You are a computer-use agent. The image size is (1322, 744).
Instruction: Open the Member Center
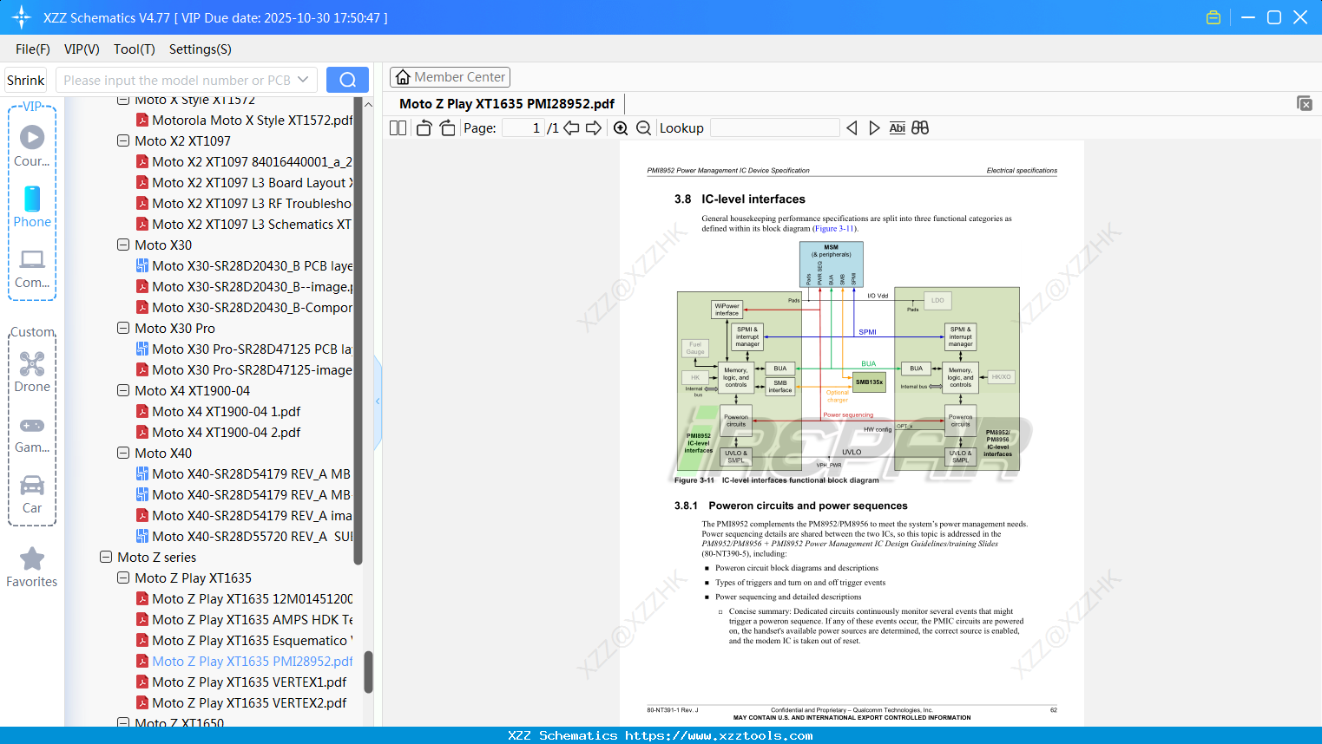coord(450,77)
